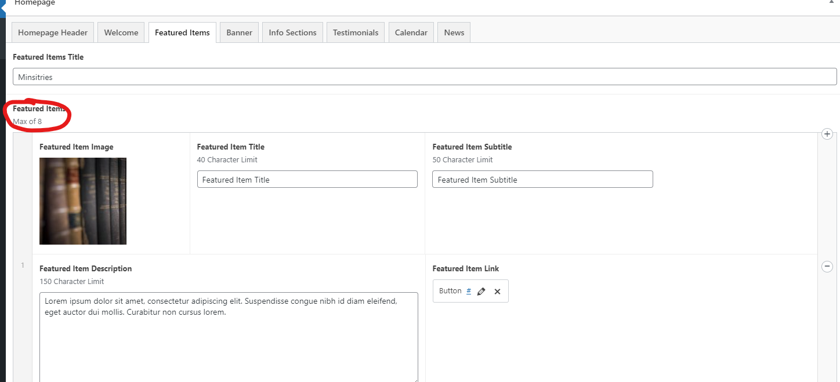Click the add row plus icon
This screenshot has height=382, width=840.
tap(827, 134)
